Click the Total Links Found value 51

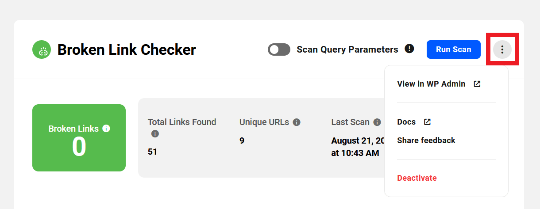click(152, 152)
